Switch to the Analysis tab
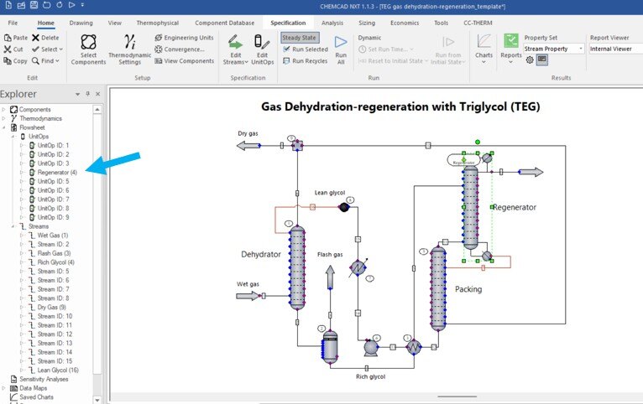This screenshot has width=643, height=404. tap(332, 23)
